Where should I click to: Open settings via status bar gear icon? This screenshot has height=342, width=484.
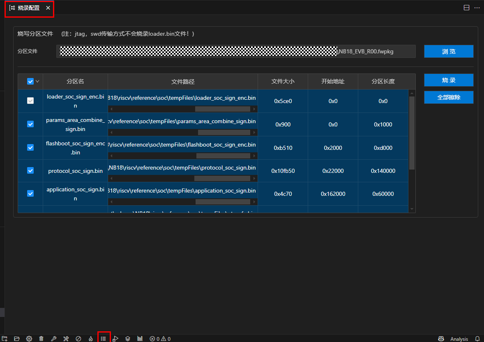tap(29, 339)
